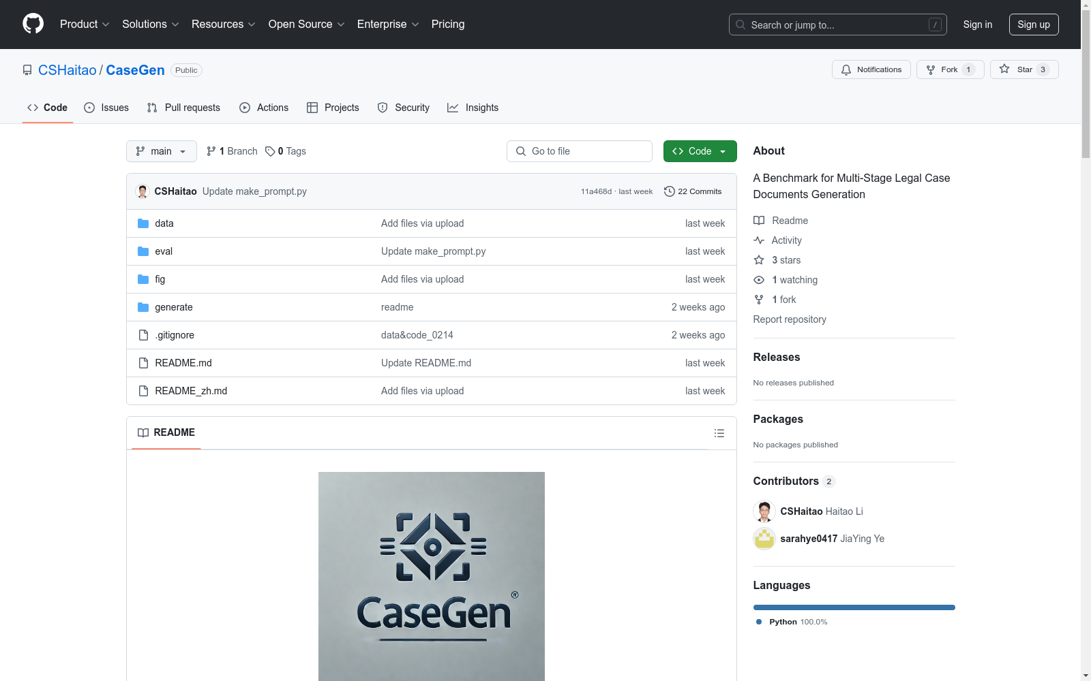Screen dimensions: 1091x681
Task: Expand the Solutions menu
Action: pyautogui.click(x=151, y=25)
